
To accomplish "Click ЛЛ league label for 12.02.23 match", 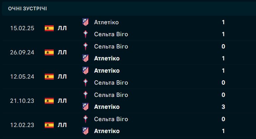I will click(x=62, y=125).
